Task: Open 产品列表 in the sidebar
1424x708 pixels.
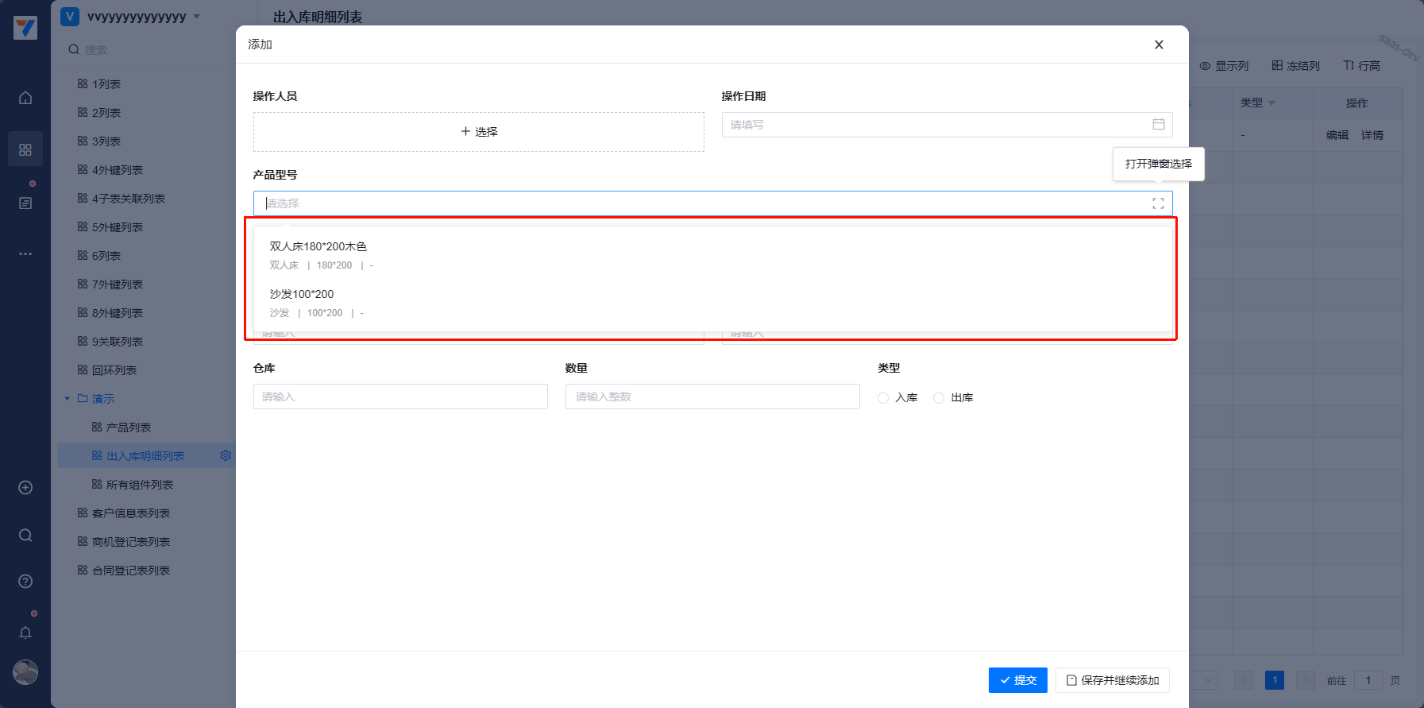Action: coord(128,428)
